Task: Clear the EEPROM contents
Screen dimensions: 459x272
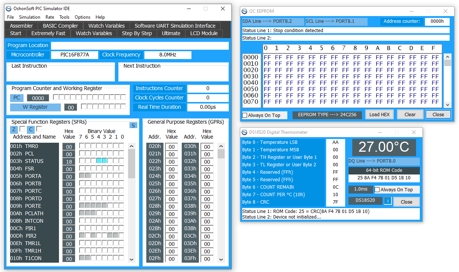Action: [x=410, y=114]
